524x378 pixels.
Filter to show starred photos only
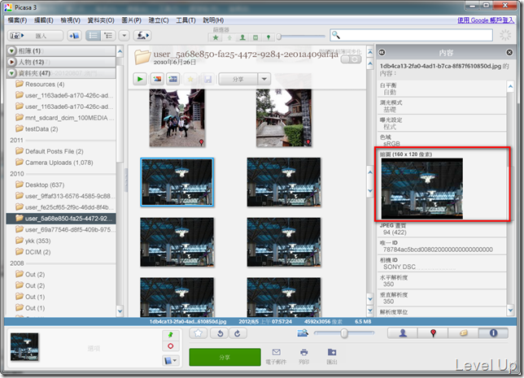[216, 37]
